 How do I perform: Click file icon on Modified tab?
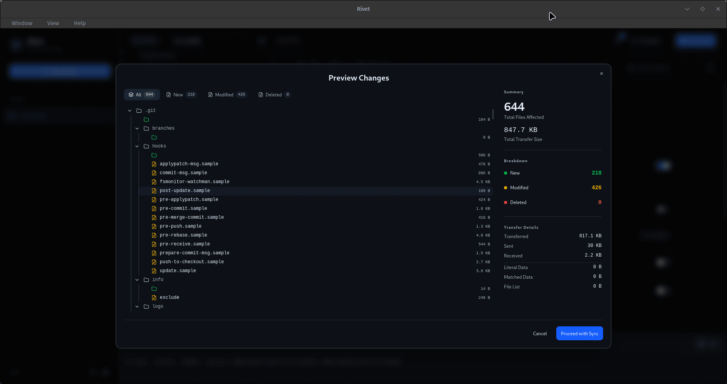[210, 95]
